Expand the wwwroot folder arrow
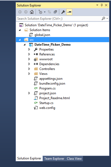Viewport: 111px width, 167px height. [x=29, y=59]
